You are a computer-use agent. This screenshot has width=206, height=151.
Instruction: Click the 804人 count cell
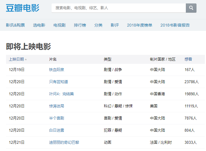[190, 130]
